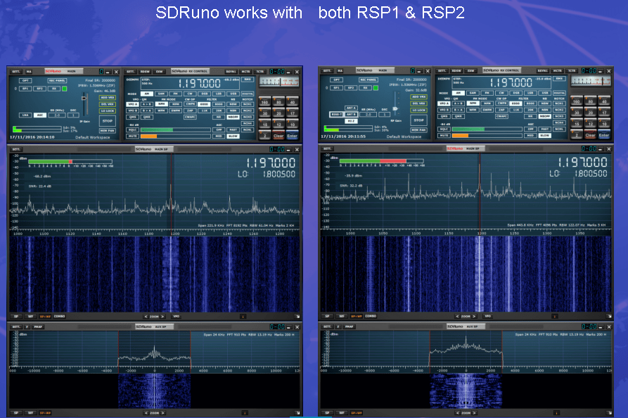Click TCTR in the left-hand RX CONTROL window
This screenshot has width=628, height=418.
coord(260,72)
